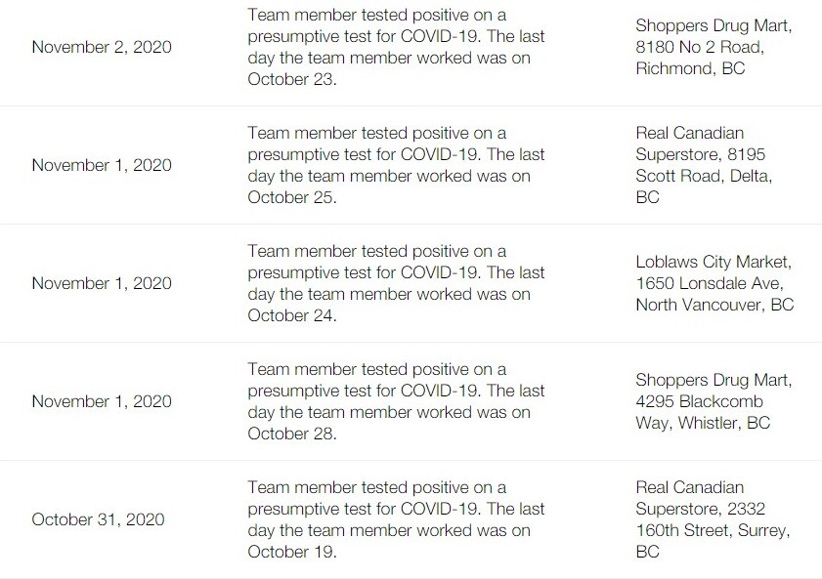This screenshot has width=822, height=579.
Task: Select the date for the Loblaws City Market row
Action: (102, 284)
